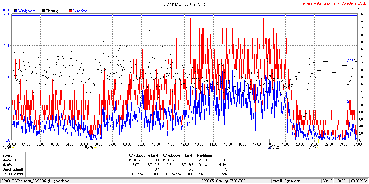Click the 00:30:05 status bar field
The width and height of the screenshot is (369, 184).
pyautogui.click(x=208, y=181)
